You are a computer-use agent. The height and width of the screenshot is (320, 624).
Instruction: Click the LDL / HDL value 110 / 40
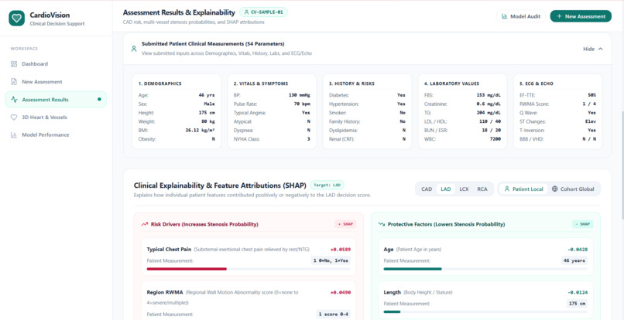pos(490,121)
